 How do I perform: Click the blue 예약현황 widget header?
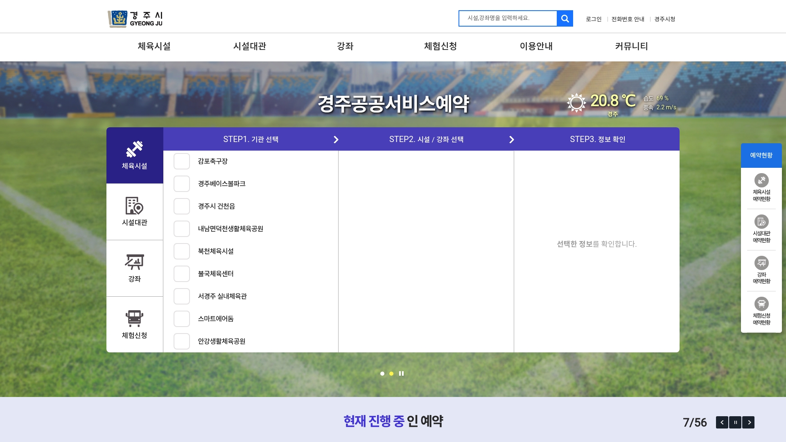[x=761, y=155]
